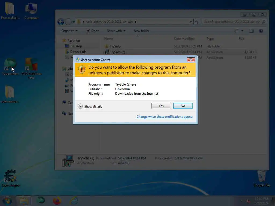The height and width of the screenshot is (206, 275).
Task: Select the TrySolo folder in file list
Action: coord(115,46)
